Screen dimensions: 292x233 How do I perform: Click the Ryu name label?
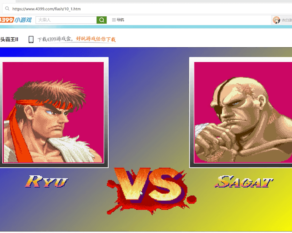click(x=47, y=181)
